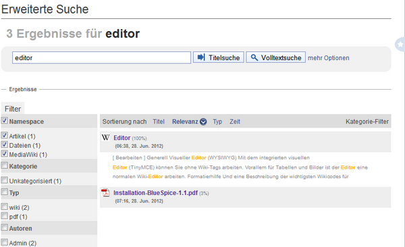Click the Wikipedia W icon next to Editor result

click(x=106, y=137)
